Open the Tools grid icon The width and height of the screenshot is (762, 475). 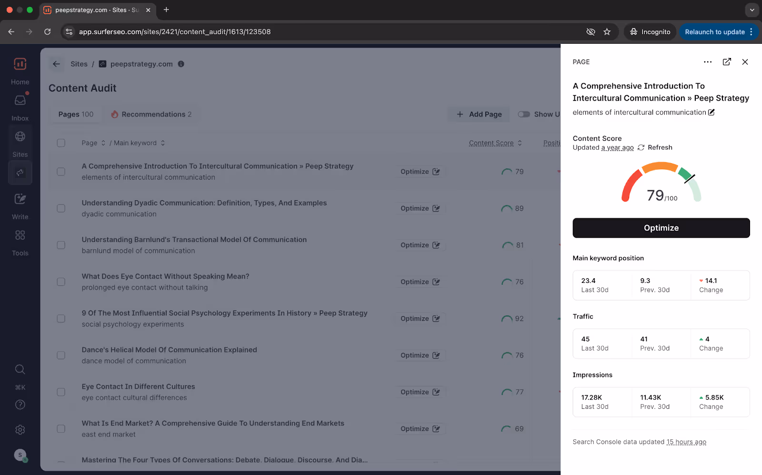pos(20,235)
